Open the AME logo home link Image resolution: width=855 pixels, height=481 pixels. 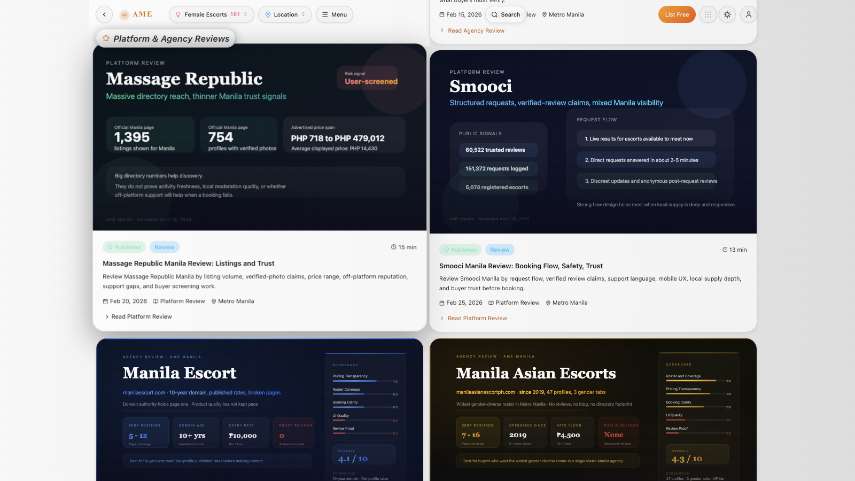(x=136, y=14)
